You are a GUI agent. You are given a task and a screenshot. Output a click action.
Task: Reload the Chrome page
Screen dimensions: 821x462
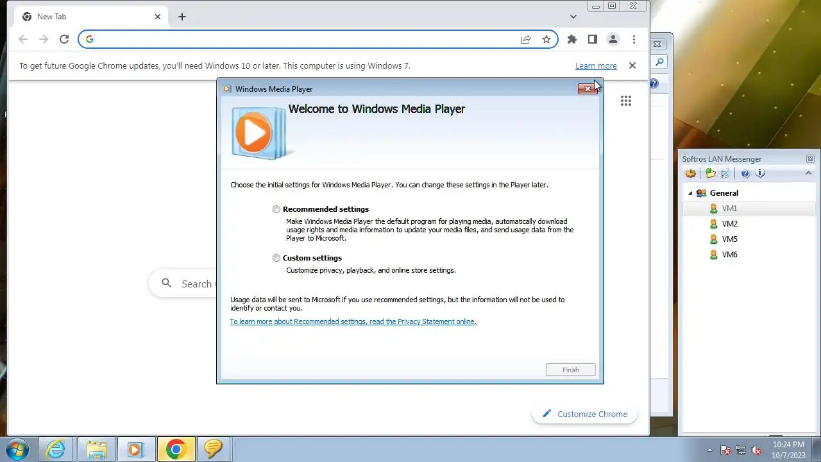click(x=64, y=39)
